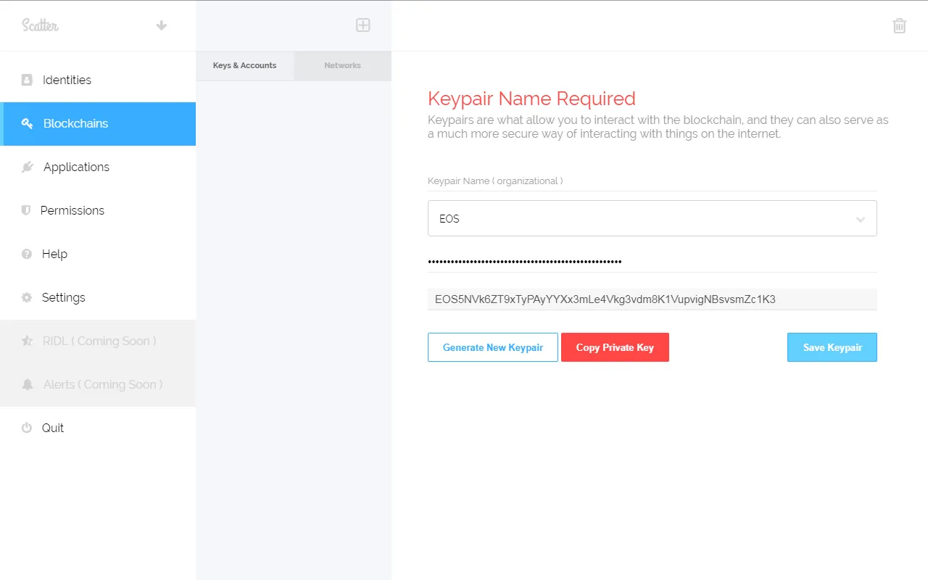Click the plus icon to add keypair
Screen dimensions: 928x580
tap(363, 25)
